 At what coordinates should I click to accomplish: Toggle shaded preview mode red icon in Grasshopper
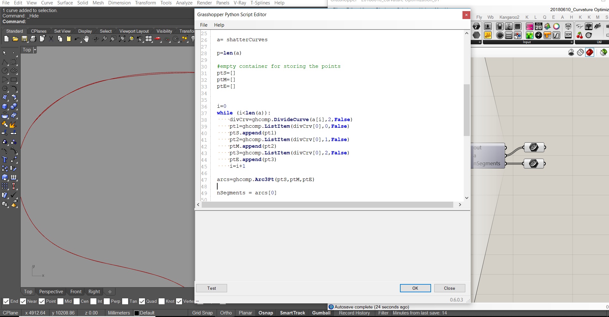click(590, 52)
